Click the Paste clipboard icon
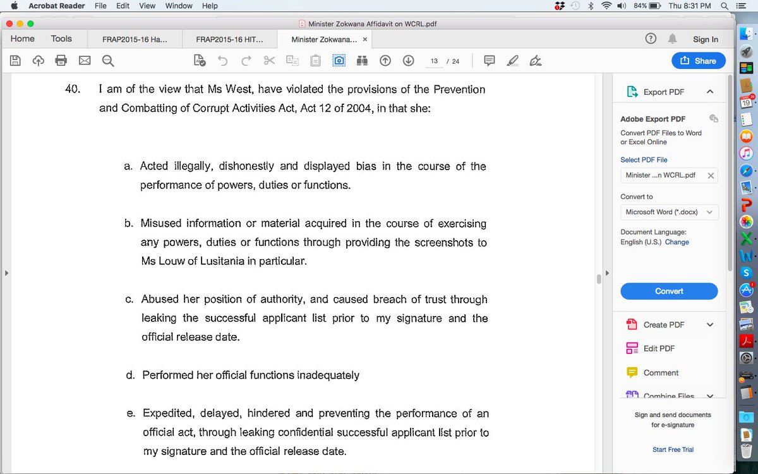758x474 pixels. [x=315, y=61]
